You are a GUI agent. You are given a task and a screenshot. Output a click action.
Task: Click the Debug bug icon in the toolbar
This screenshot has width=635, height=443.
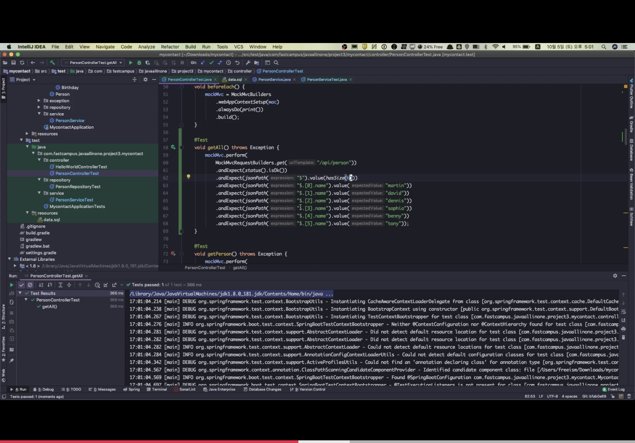pyautogui.click(x=139, y=63)
